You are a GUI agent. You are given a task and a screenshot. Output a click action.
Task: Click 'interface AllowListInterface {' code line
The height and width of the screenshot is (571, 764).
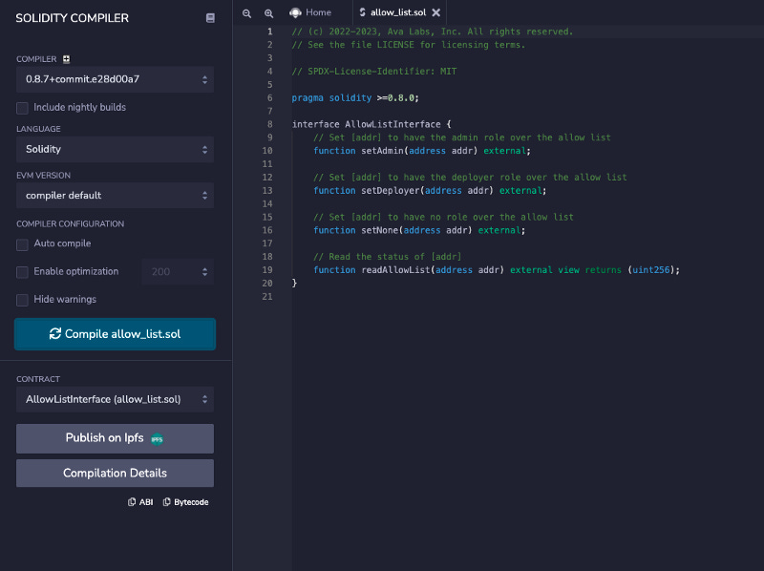point(371,124)
